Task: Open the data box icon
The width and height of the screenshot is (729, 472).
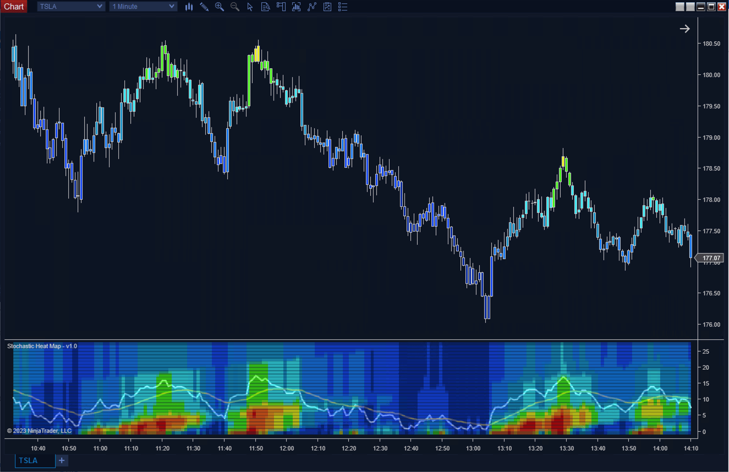Action: tap(266, 7)
